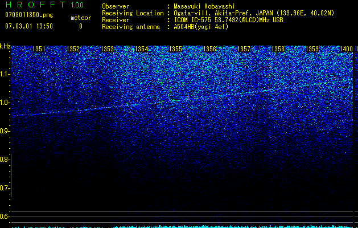
Task: Click the 0.7 kHz frequency tick label
Action: [5, 188]
